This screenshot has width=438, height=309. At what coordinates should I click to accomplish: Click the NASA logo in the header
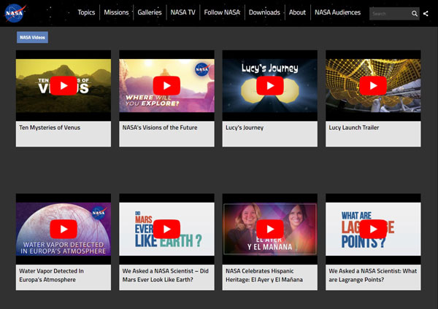point(15,13)
